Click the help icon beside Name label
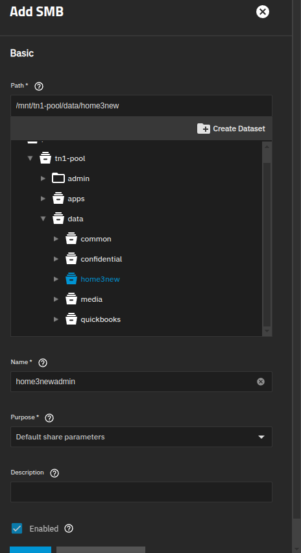This screenshot has height=553, width=301. tap(43, 363)
